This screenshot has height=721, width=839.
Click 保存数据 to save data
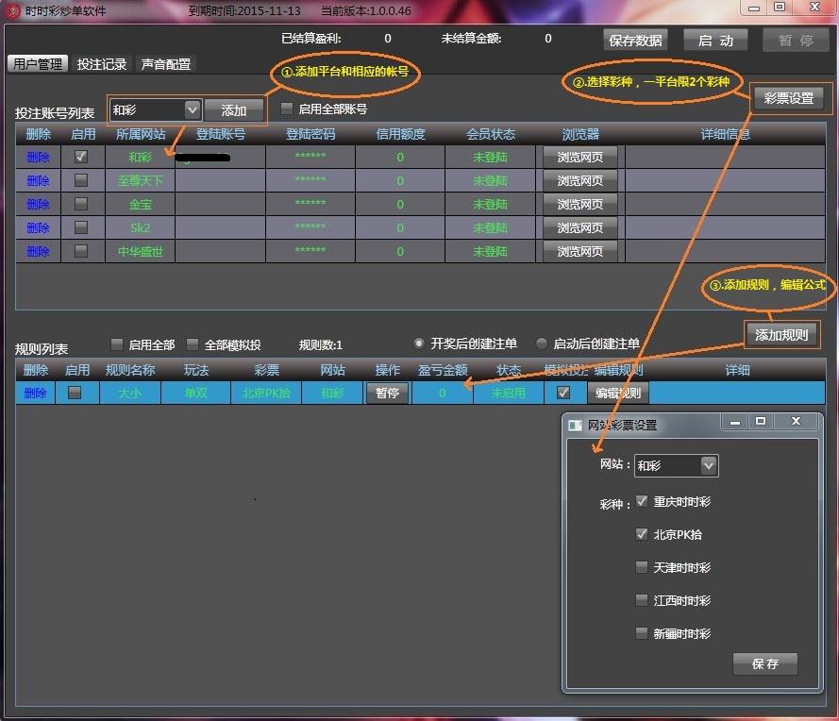coord(636,41)
